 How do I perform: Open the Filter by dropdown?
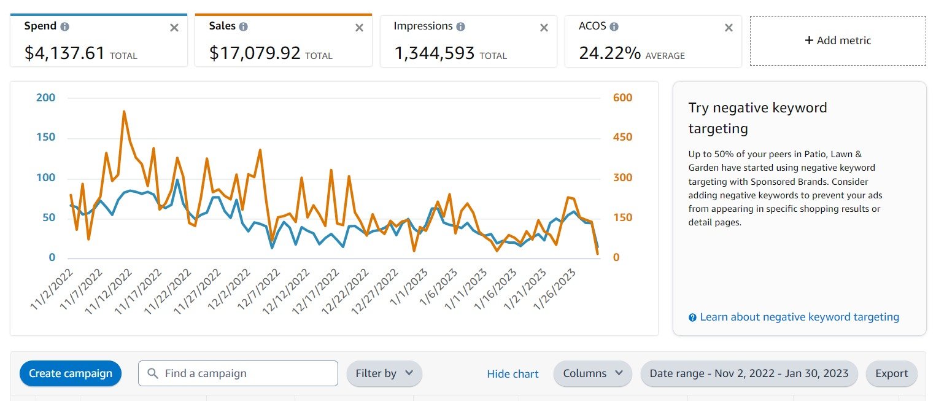pyautogui.click(x=384, y=373)
